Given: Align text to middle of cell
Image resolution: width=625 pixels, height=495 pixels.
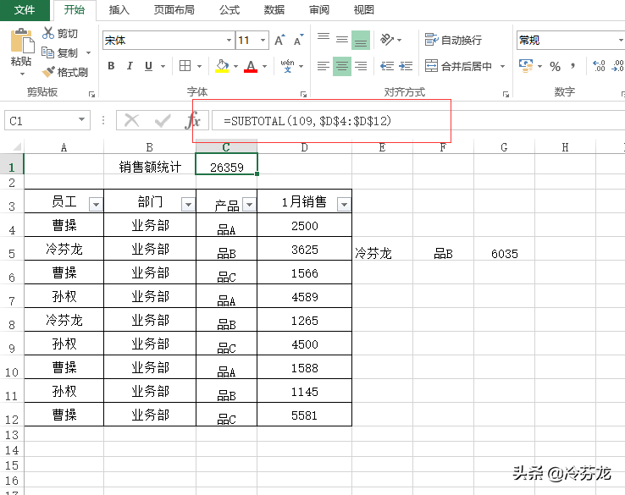Looking at the screenshot, I should [x=342, y=40].
